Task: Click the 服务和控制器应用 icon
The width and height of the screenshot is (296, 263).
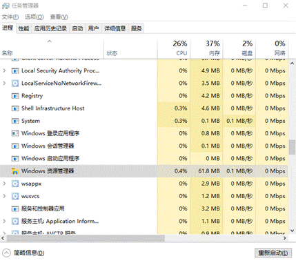Action: tap(15, 208)
